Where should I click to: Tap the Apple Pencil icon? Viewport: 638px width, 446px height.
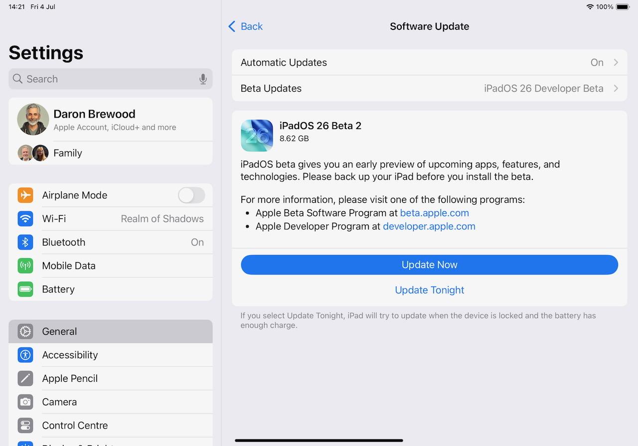[25, 378]
